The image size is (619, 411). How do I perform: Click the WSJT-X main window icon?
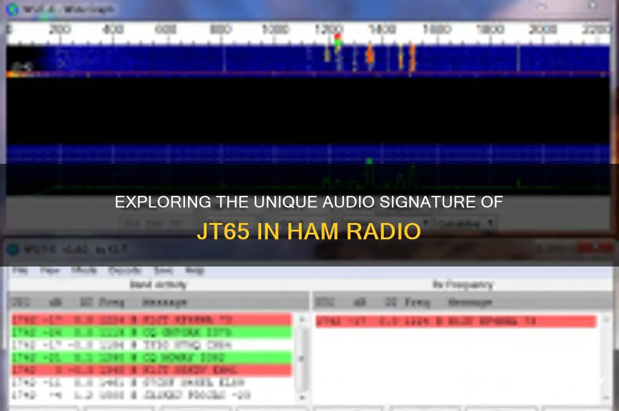click(x=13, y=250)
